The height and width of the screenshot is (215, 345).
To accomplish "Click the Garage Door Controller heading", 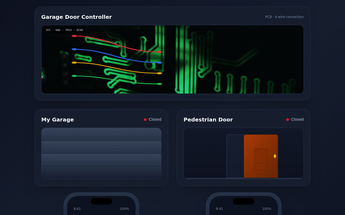I will [x=77, y=17].
